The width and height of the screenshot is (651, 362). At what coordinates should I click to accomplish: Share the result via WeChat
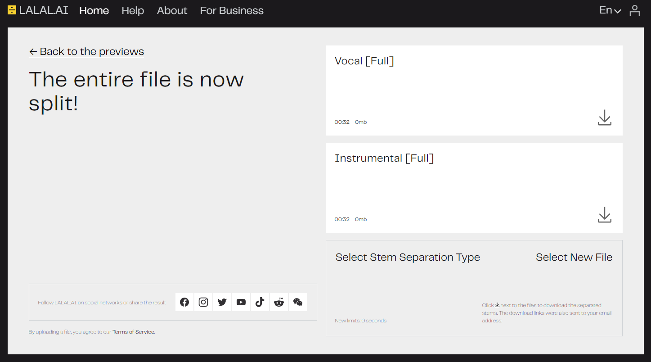pyautogui.click(x=298, y=302)
